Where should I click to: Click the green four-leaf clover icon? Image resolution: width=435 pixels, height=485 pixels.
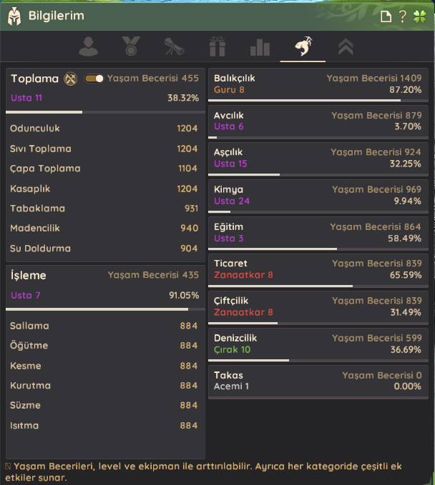point(420,16)
